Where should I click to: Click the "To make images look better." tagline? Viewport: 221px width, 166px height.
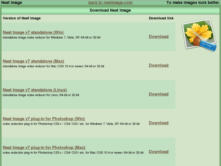click(193, 2)
